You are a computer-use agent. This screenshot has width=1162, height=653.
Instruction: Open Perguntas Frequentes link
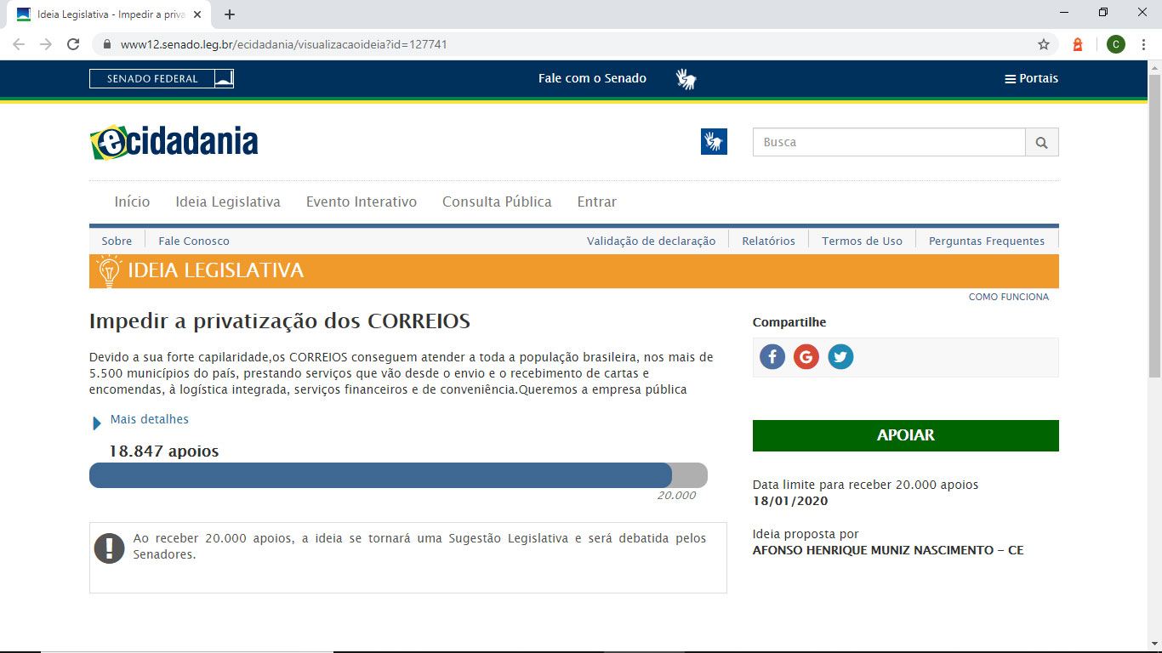point(987,241)
